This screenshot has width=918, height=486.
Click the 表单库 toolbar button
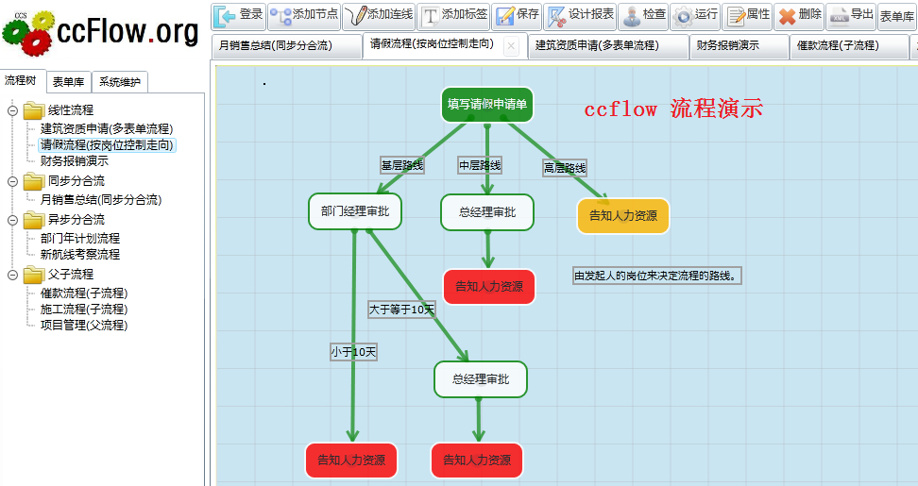pyautogui.click(x=897, y=16)
